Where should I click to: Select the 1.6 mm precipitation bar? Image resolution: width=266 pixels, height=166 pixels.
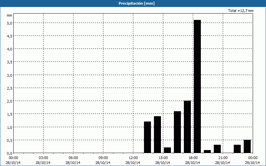[177, 132]
